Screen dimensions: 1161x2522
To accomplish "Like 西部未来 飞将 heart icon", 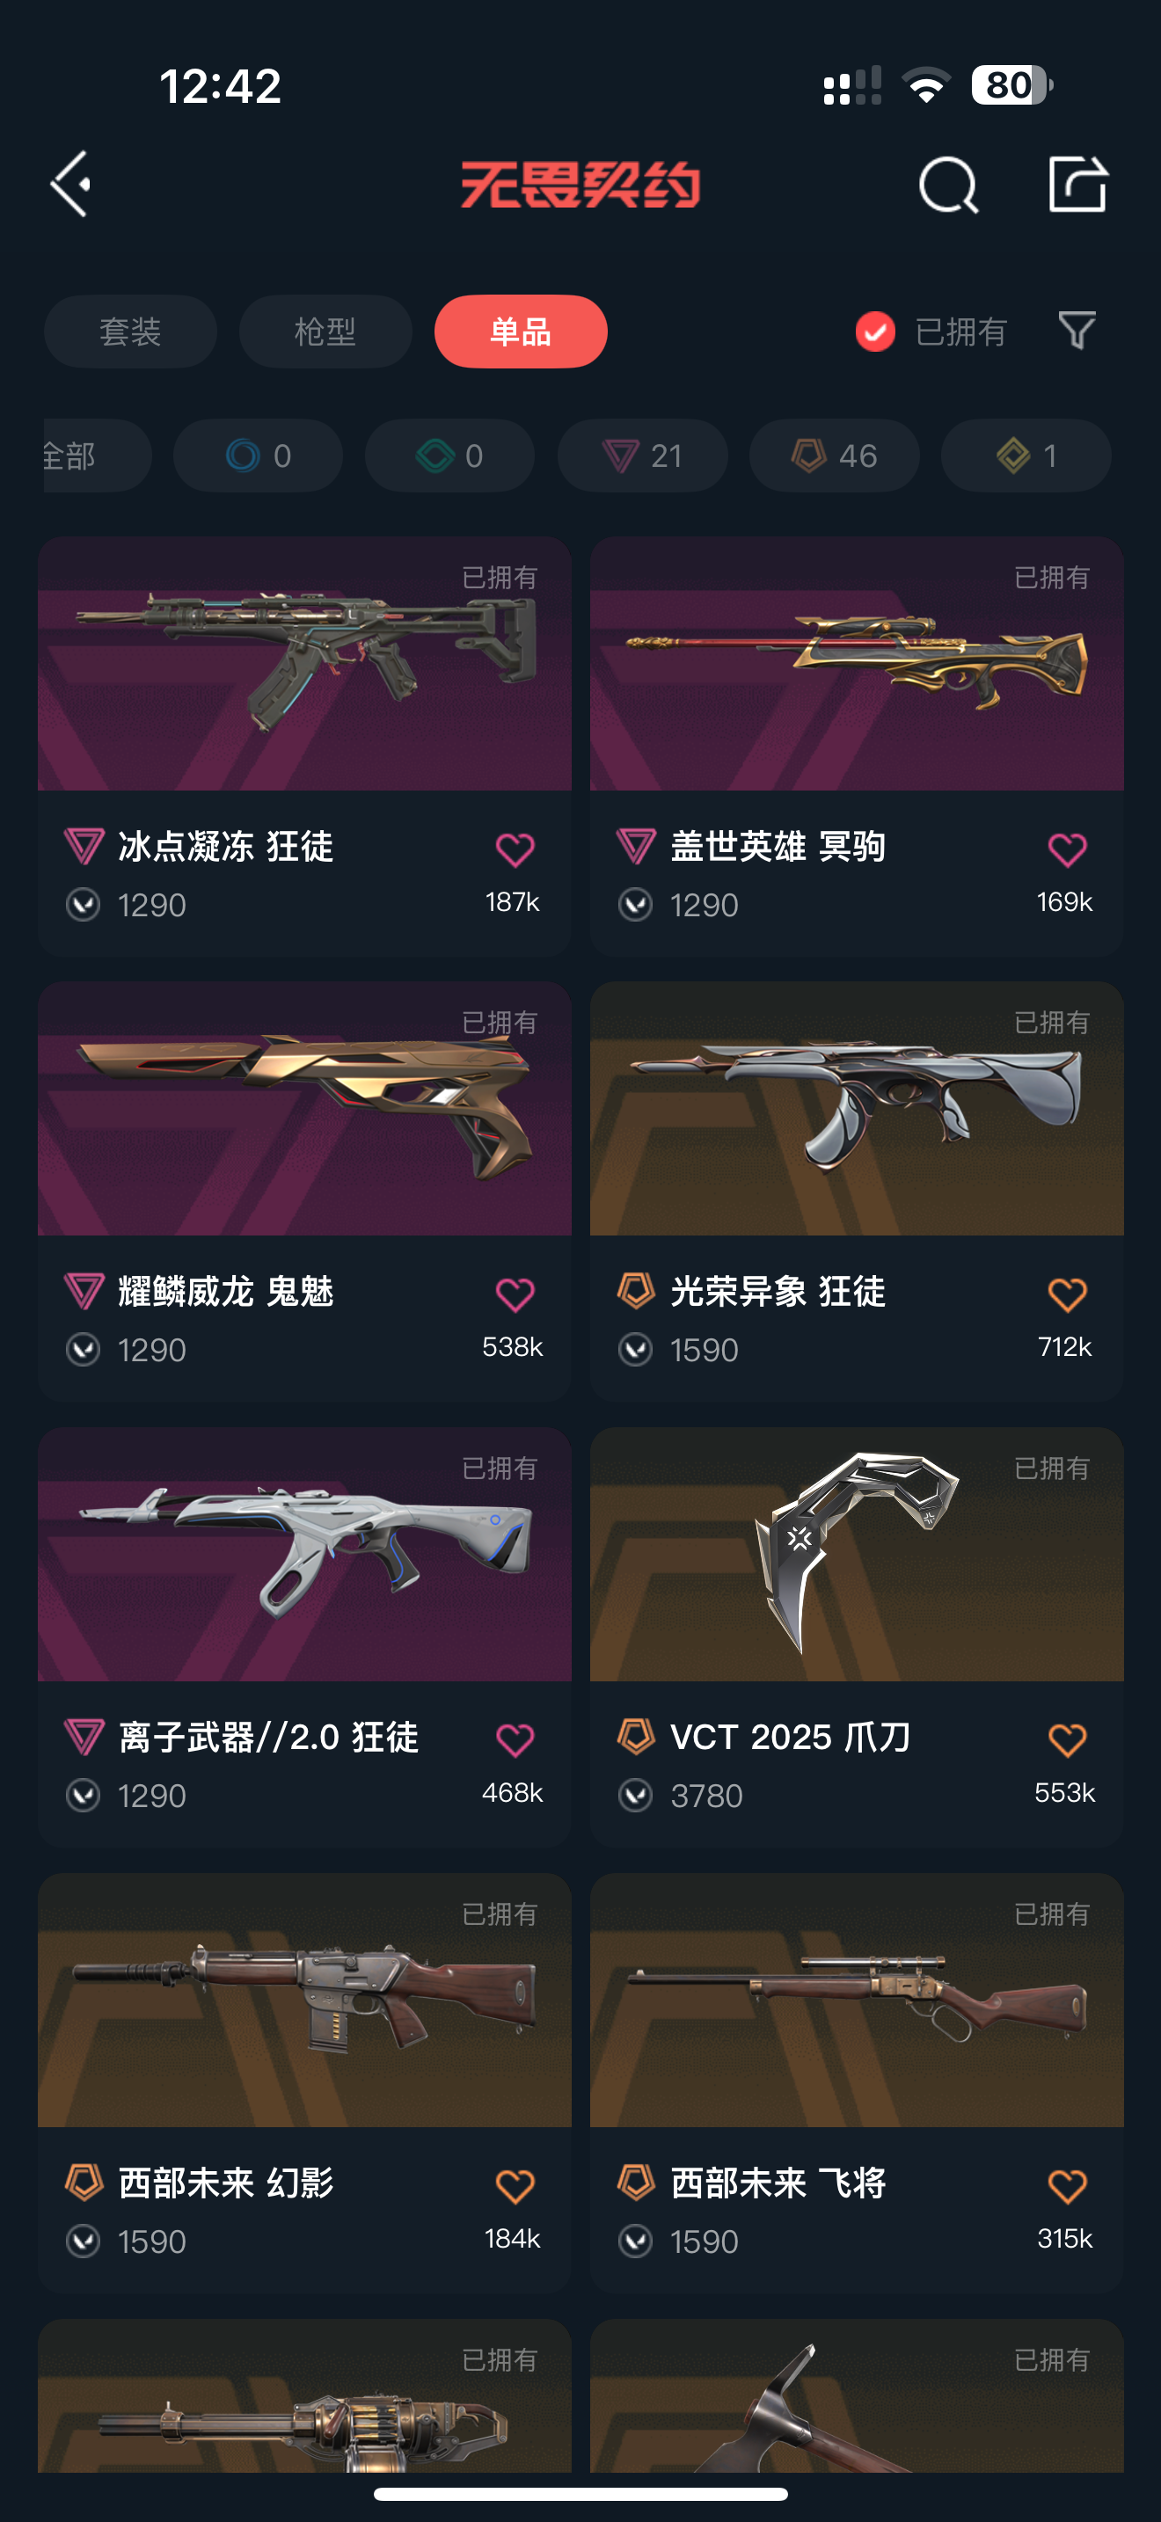I will pos(1067,2185).
